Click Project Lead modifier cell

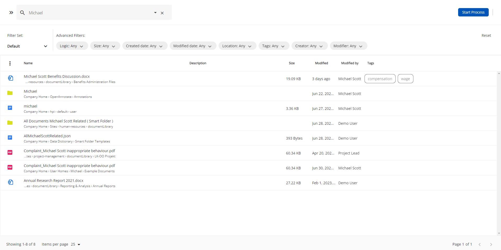[349, 153]
